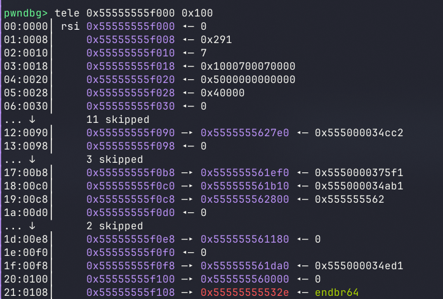Click stack address 0x55555555f0b8
The width and height of the screenshot is (443, 299).
(130, 172)
